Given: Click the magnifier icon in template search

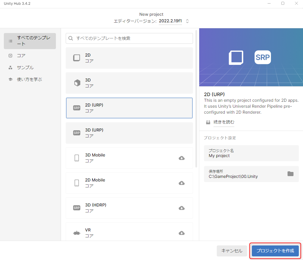Looking at the screenshot, I should pos(71,38).
